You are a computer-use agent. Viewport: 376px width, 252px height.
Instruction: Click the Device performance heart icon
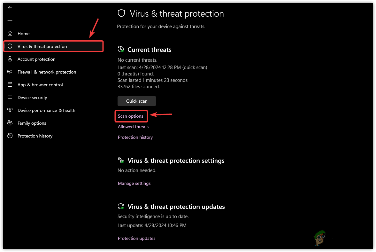tap(10, 110)
